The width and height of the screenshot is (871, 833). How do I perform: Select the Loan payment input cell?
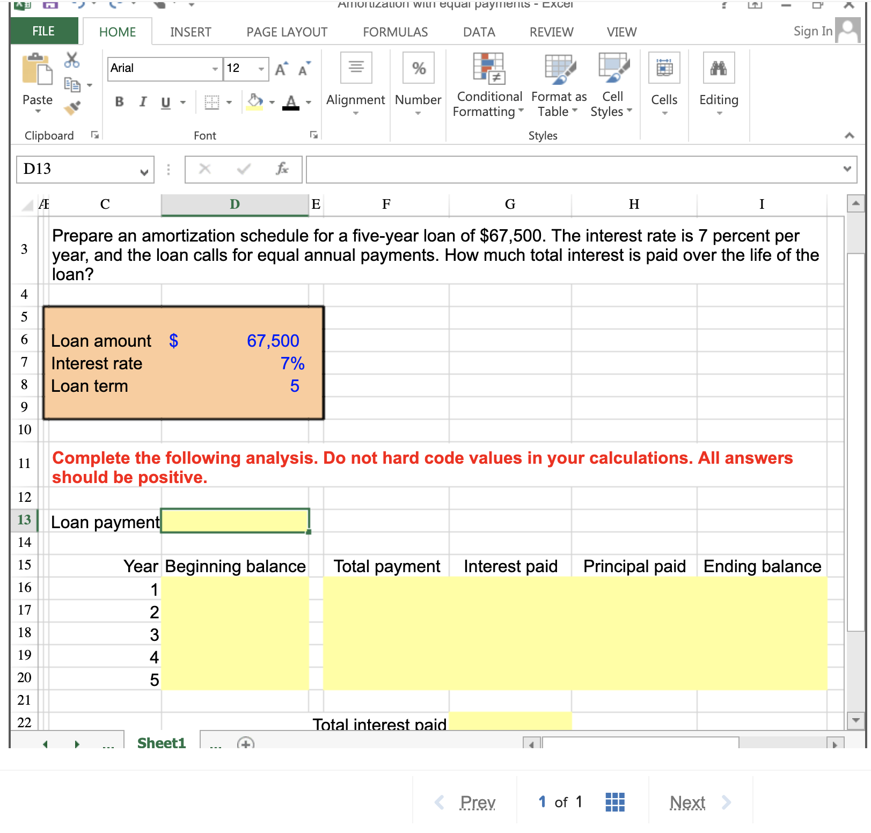click(234, 521)
